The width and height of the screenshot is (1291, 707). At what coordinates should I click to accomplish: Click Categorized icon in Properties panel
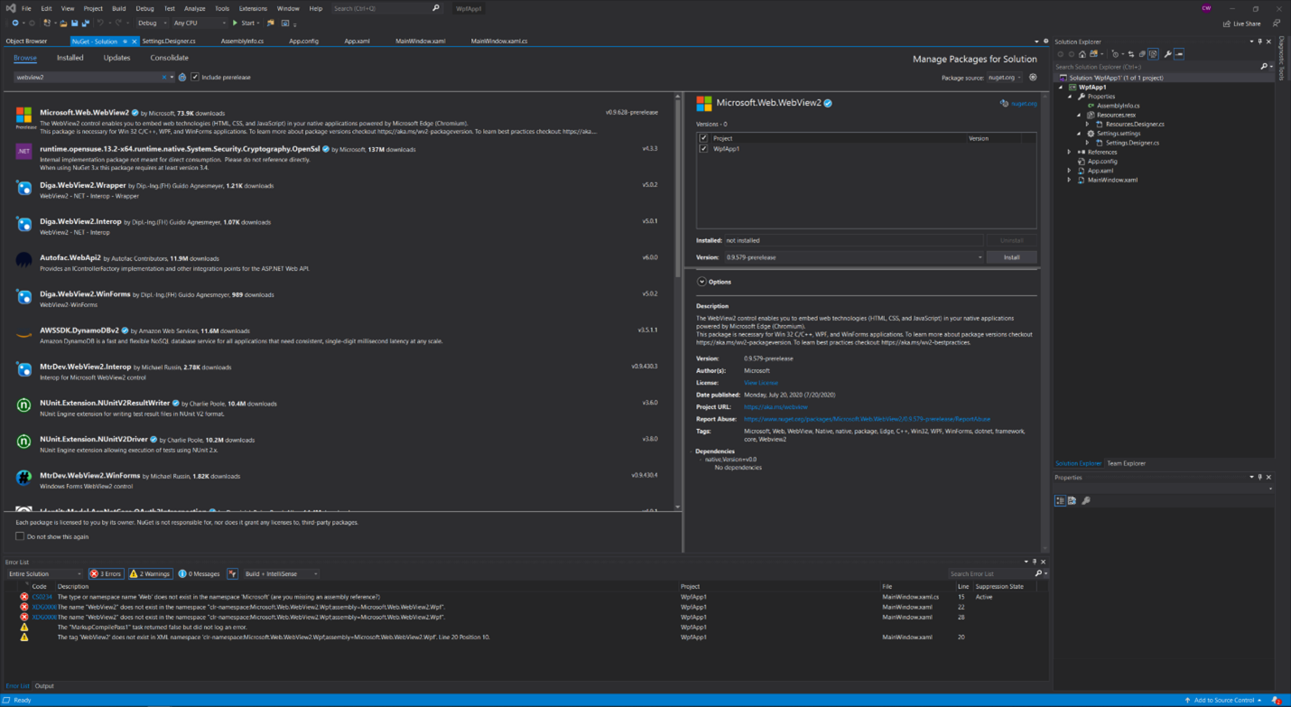1061,500
